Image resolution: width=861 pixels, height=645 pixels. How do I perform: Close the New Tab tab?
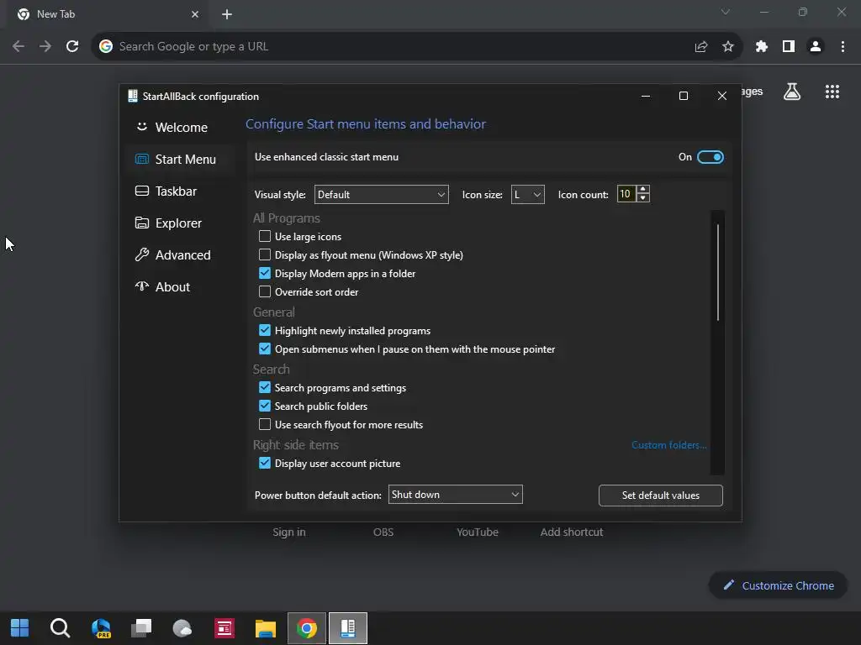coord(195,14)
